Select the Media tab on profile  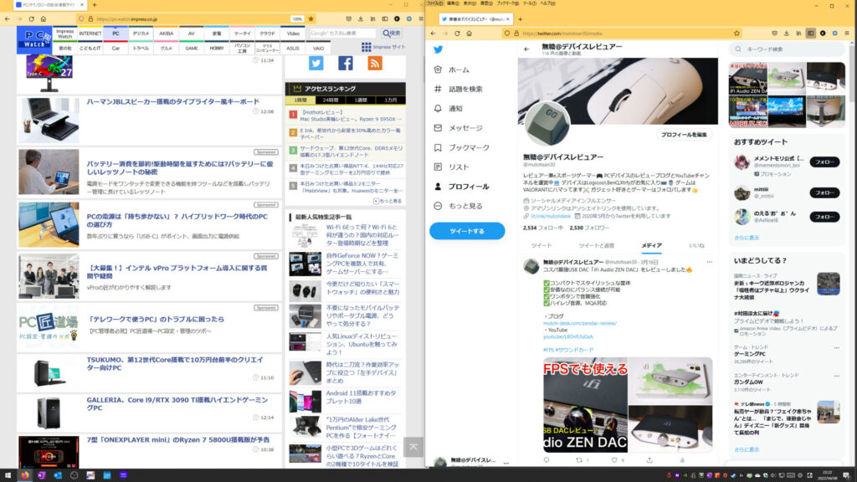click(x=651, y=246)
